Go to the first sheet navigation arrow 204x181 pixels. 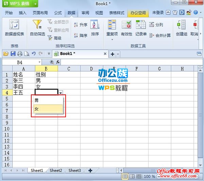pos(5,170)
